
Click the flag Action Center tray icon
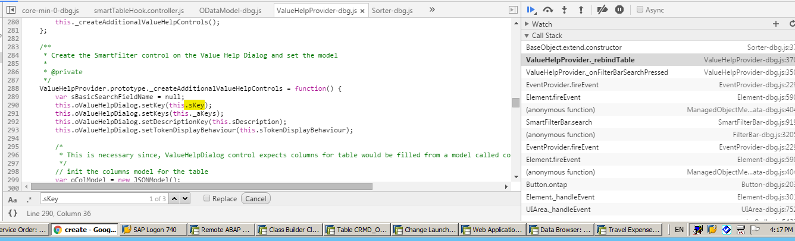tap(755, 230)
